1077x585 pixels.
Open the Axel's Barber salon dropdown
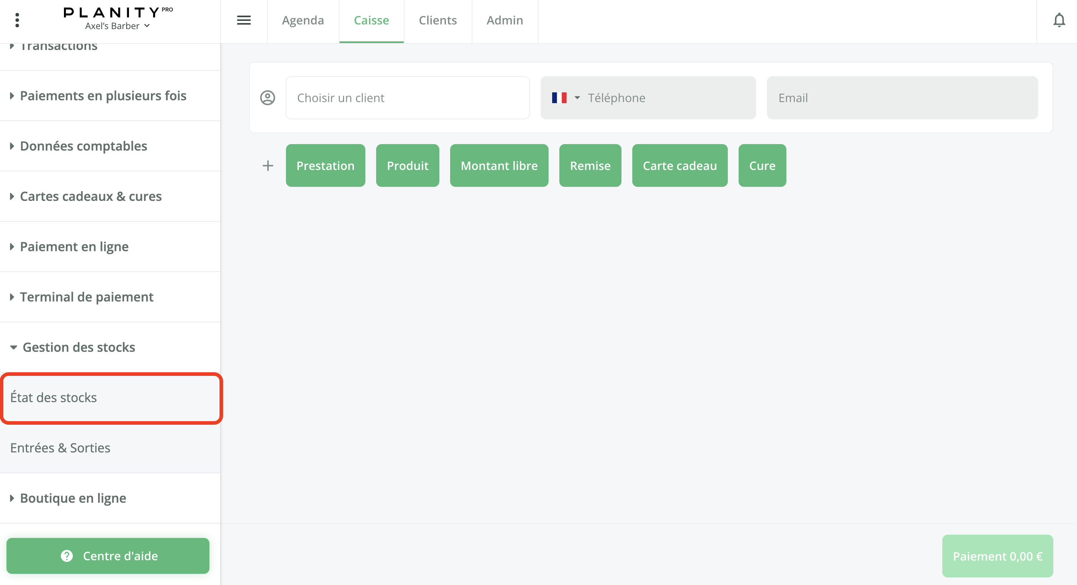(x=117, y=26)
